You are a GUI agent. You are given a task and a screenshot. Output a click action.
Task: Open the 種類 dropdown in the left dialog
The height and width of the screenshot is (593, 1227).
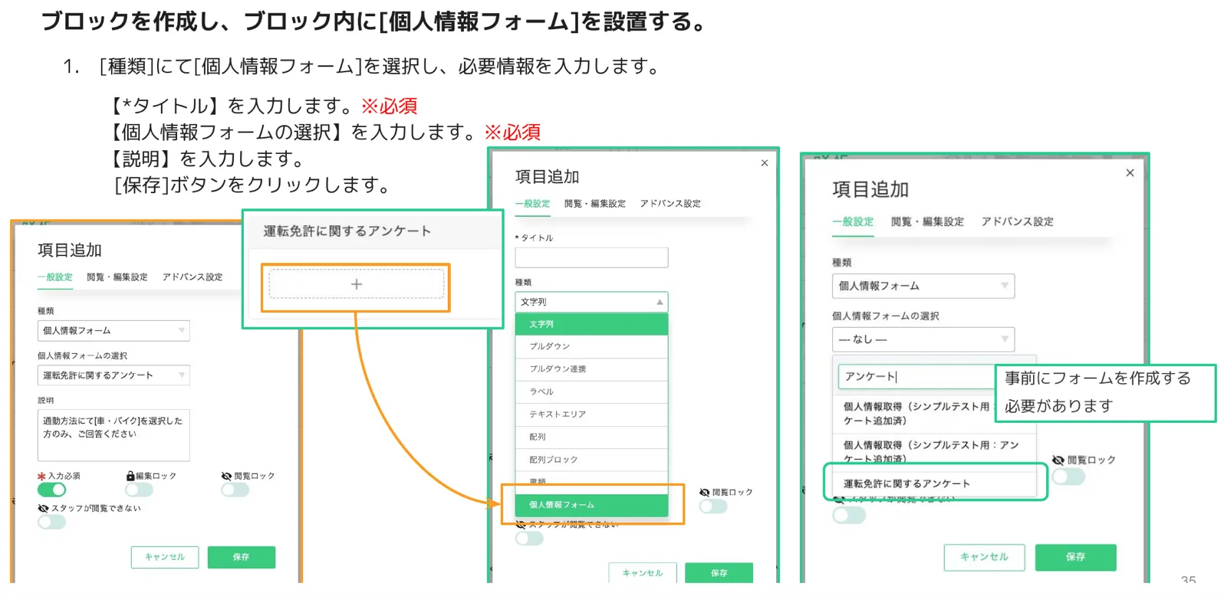coord(113,330)
